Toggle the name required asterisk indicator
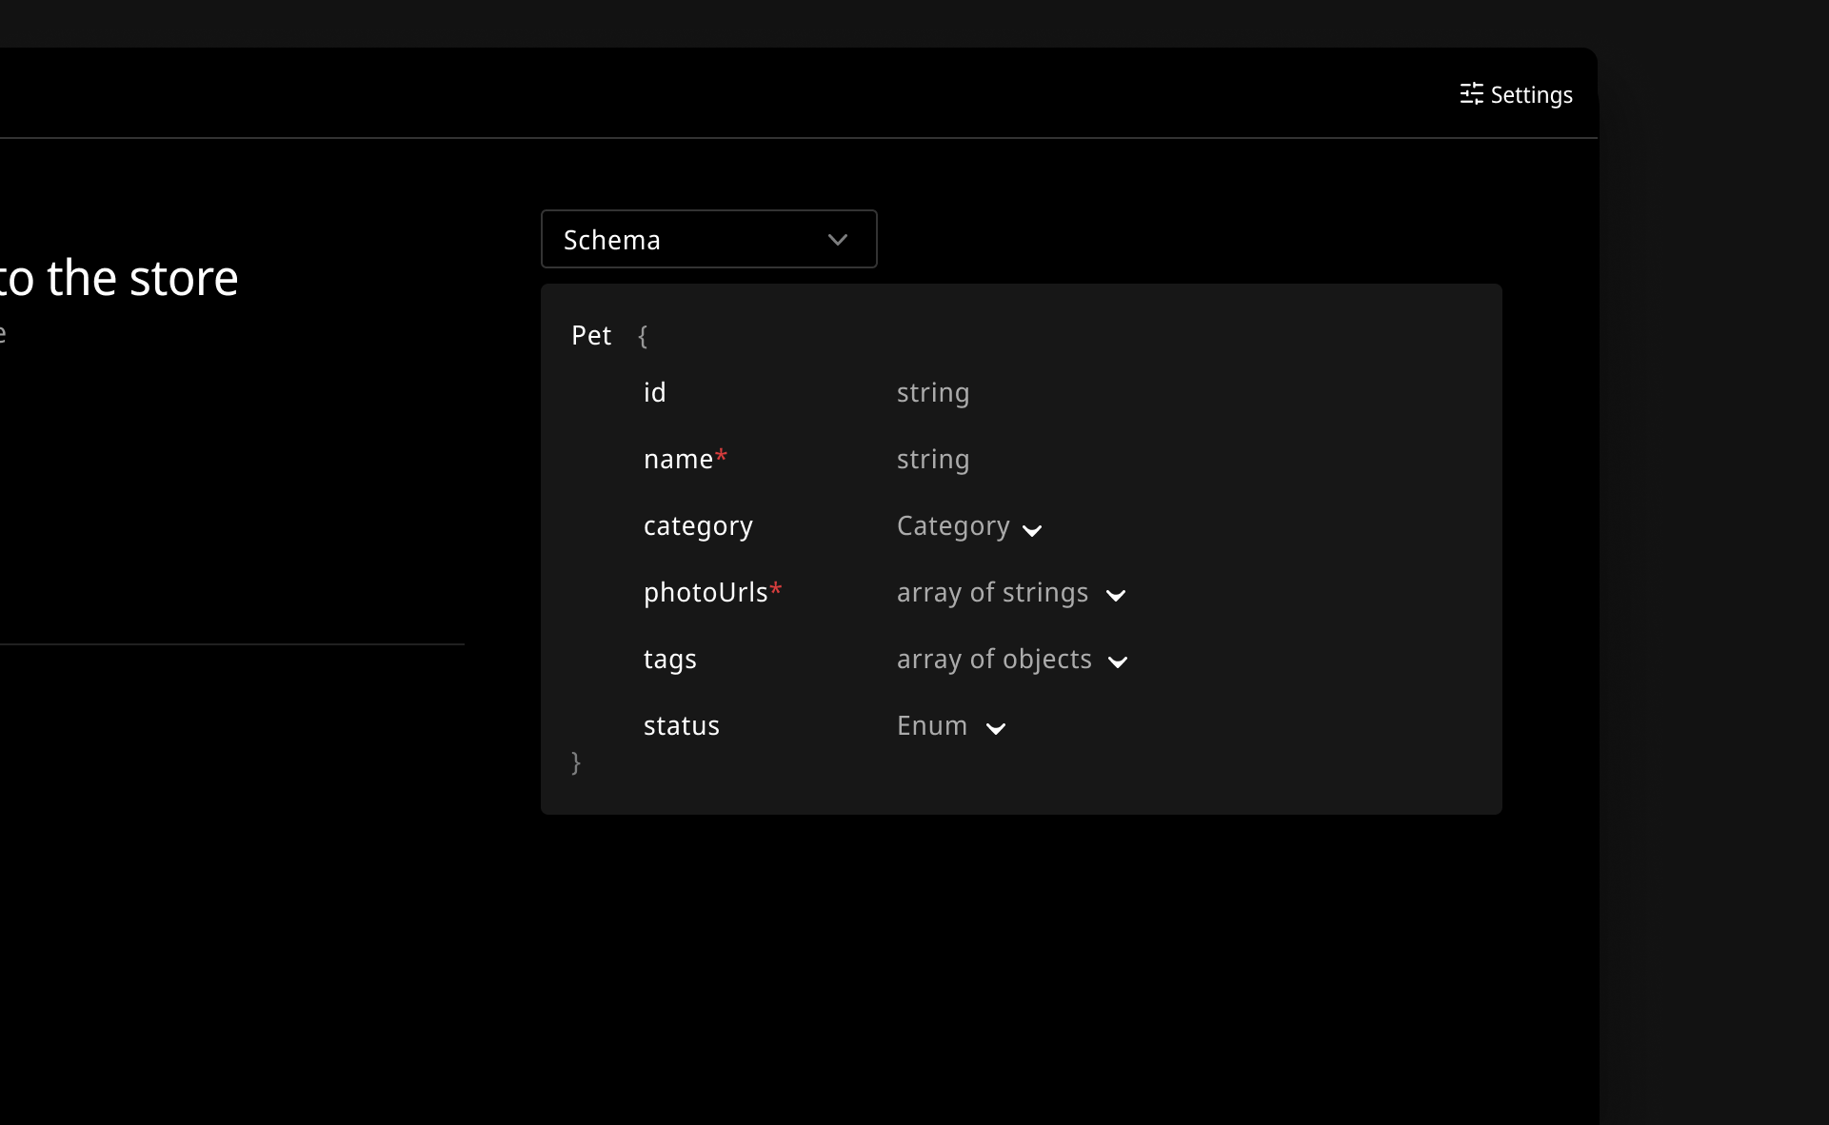This screenshot has height=1125, width=1829. [x=721, y=457]
